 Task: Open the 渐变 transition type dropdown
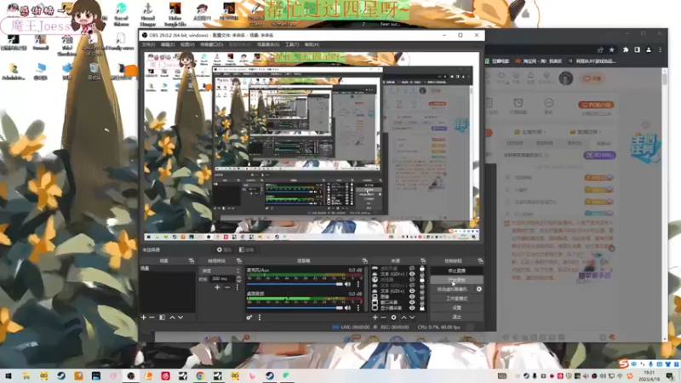pos(220,271)
